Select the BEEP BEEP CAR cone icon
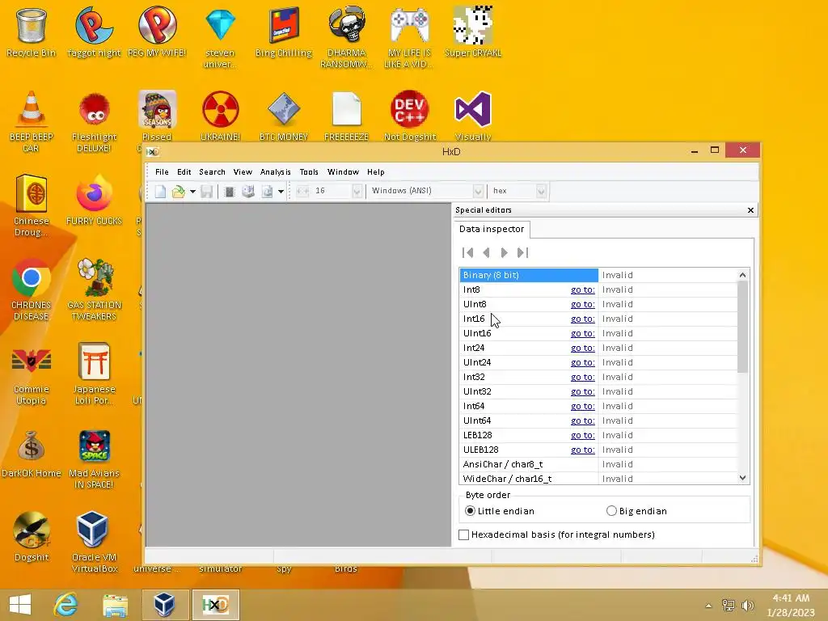The height and width of the screenshot is (621, 828). coord(32,121)
